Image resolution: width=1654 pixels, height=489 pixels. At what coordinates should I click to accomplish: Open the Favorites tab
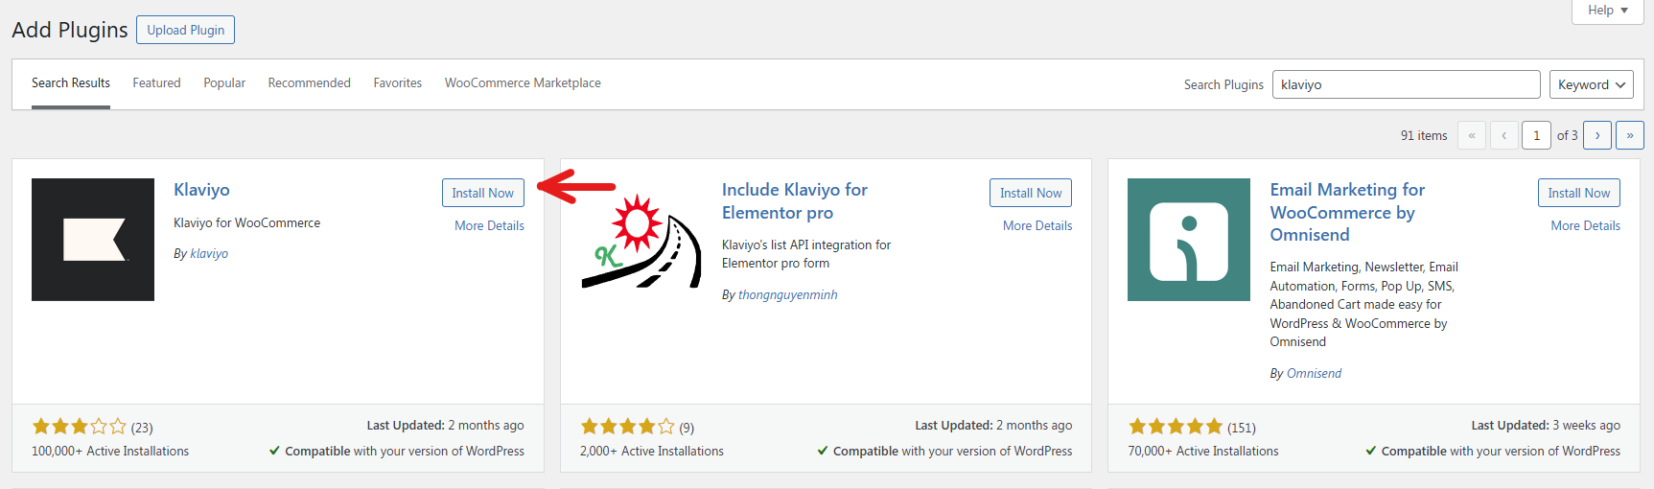coord(397,83)
